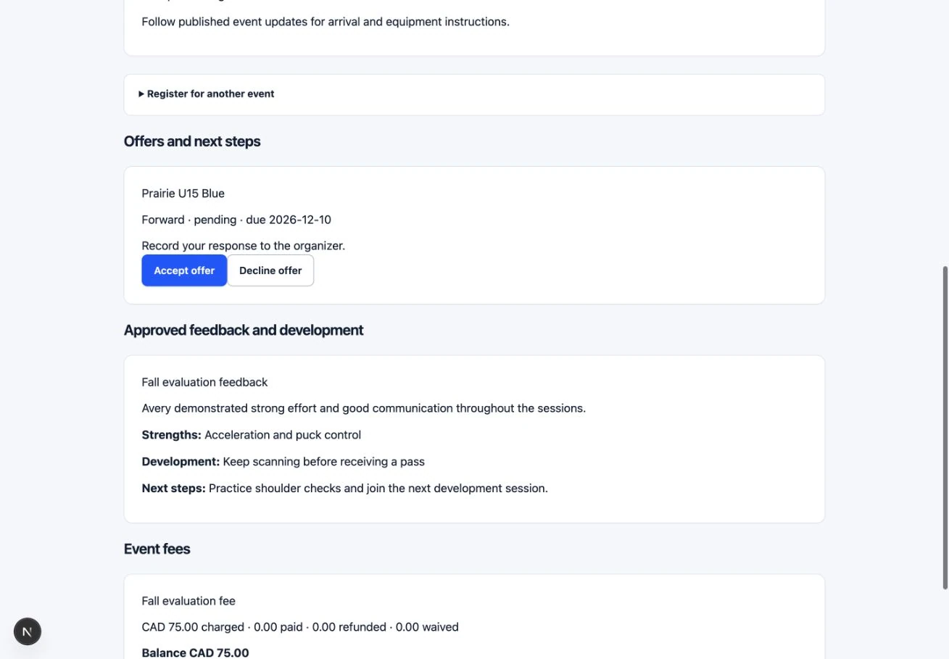949x659 pixels.
Task: Click the page vertical scrollbar thumb
Action: tap(944, 428)
